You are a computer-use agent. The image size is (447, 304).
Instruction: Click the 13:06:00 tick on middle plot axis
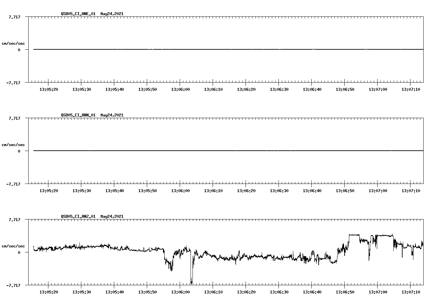(180, 190)
